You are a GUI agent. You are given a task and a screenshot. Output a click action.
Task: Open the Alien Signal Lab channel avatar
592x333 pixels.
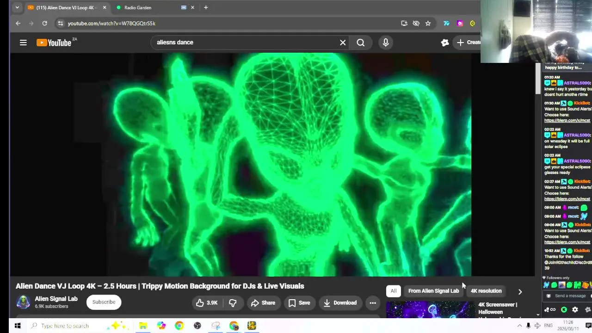(x=23, y=302)
